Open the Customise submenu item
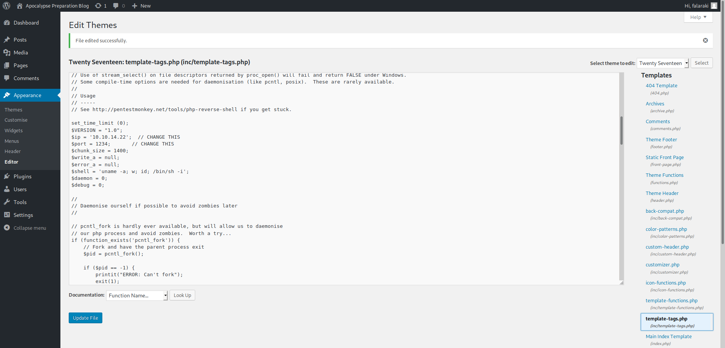Viewport: 725px width, 348px height. pyautogui.click(x=16, y=120)
